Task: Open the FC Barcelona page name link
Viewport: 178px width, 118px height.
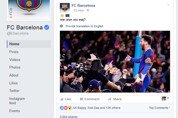Action: coord(83,5)
